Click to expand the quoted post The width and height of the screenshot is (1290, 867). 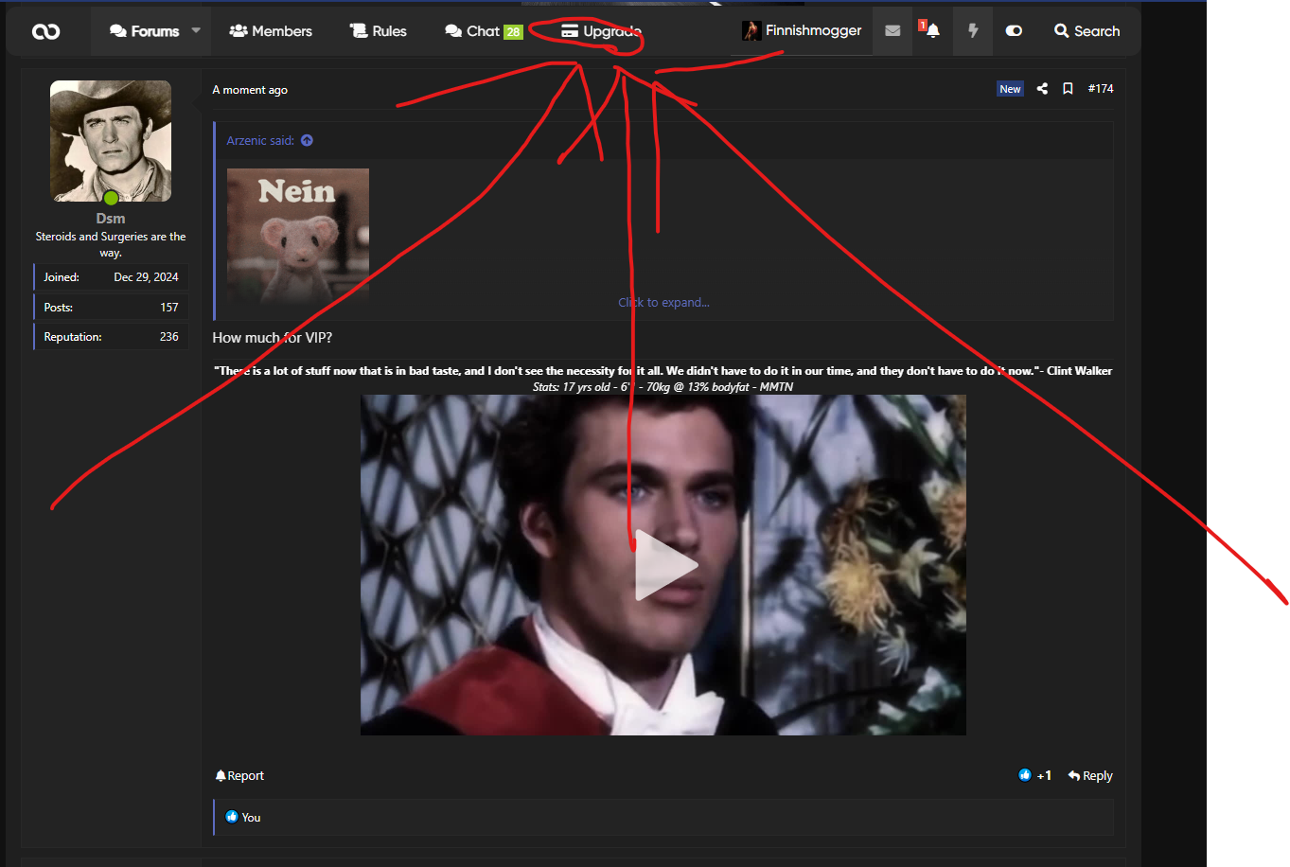point(663,303)
